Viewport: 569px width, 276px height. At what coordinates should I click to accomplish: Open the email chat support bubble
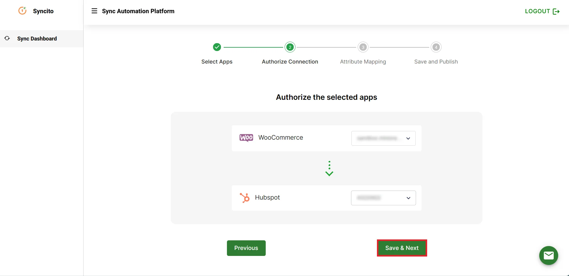pos(549,255)
